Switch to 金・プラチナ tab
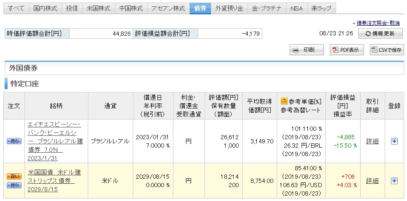The height and width of the screenshot is (201, 407). (267, 8)
